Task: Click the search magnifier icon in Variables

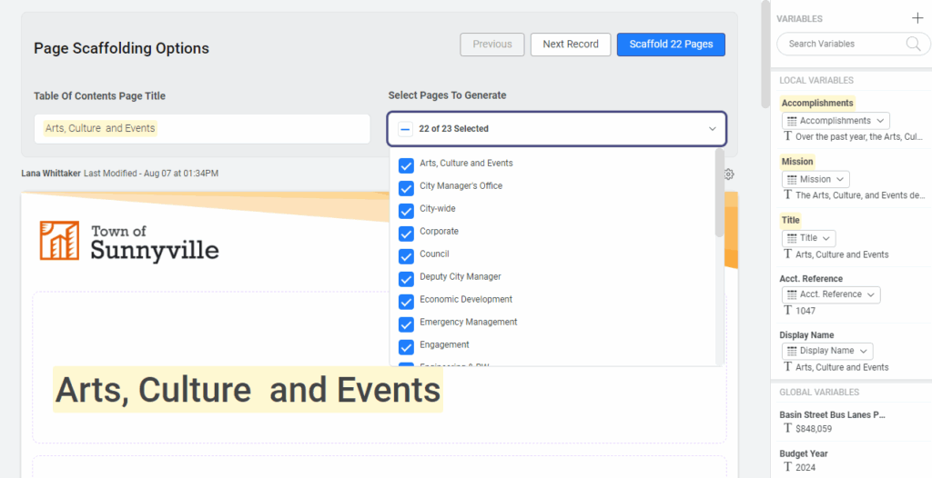Action: (x=913, y=44)
